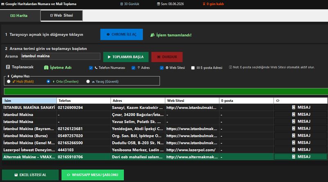328x182 pixels.
Task: Sort by the Telefon column header
Action: (84, 101)
